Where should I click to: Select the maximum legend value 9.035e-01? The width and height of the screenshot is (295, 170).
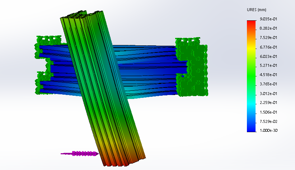tap(268, 19)
